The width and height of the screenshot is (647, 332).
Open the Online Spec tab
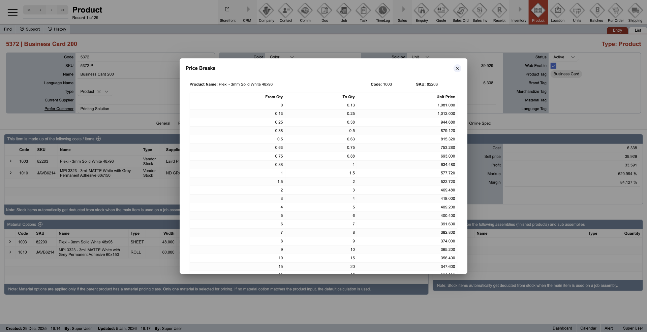480,123
